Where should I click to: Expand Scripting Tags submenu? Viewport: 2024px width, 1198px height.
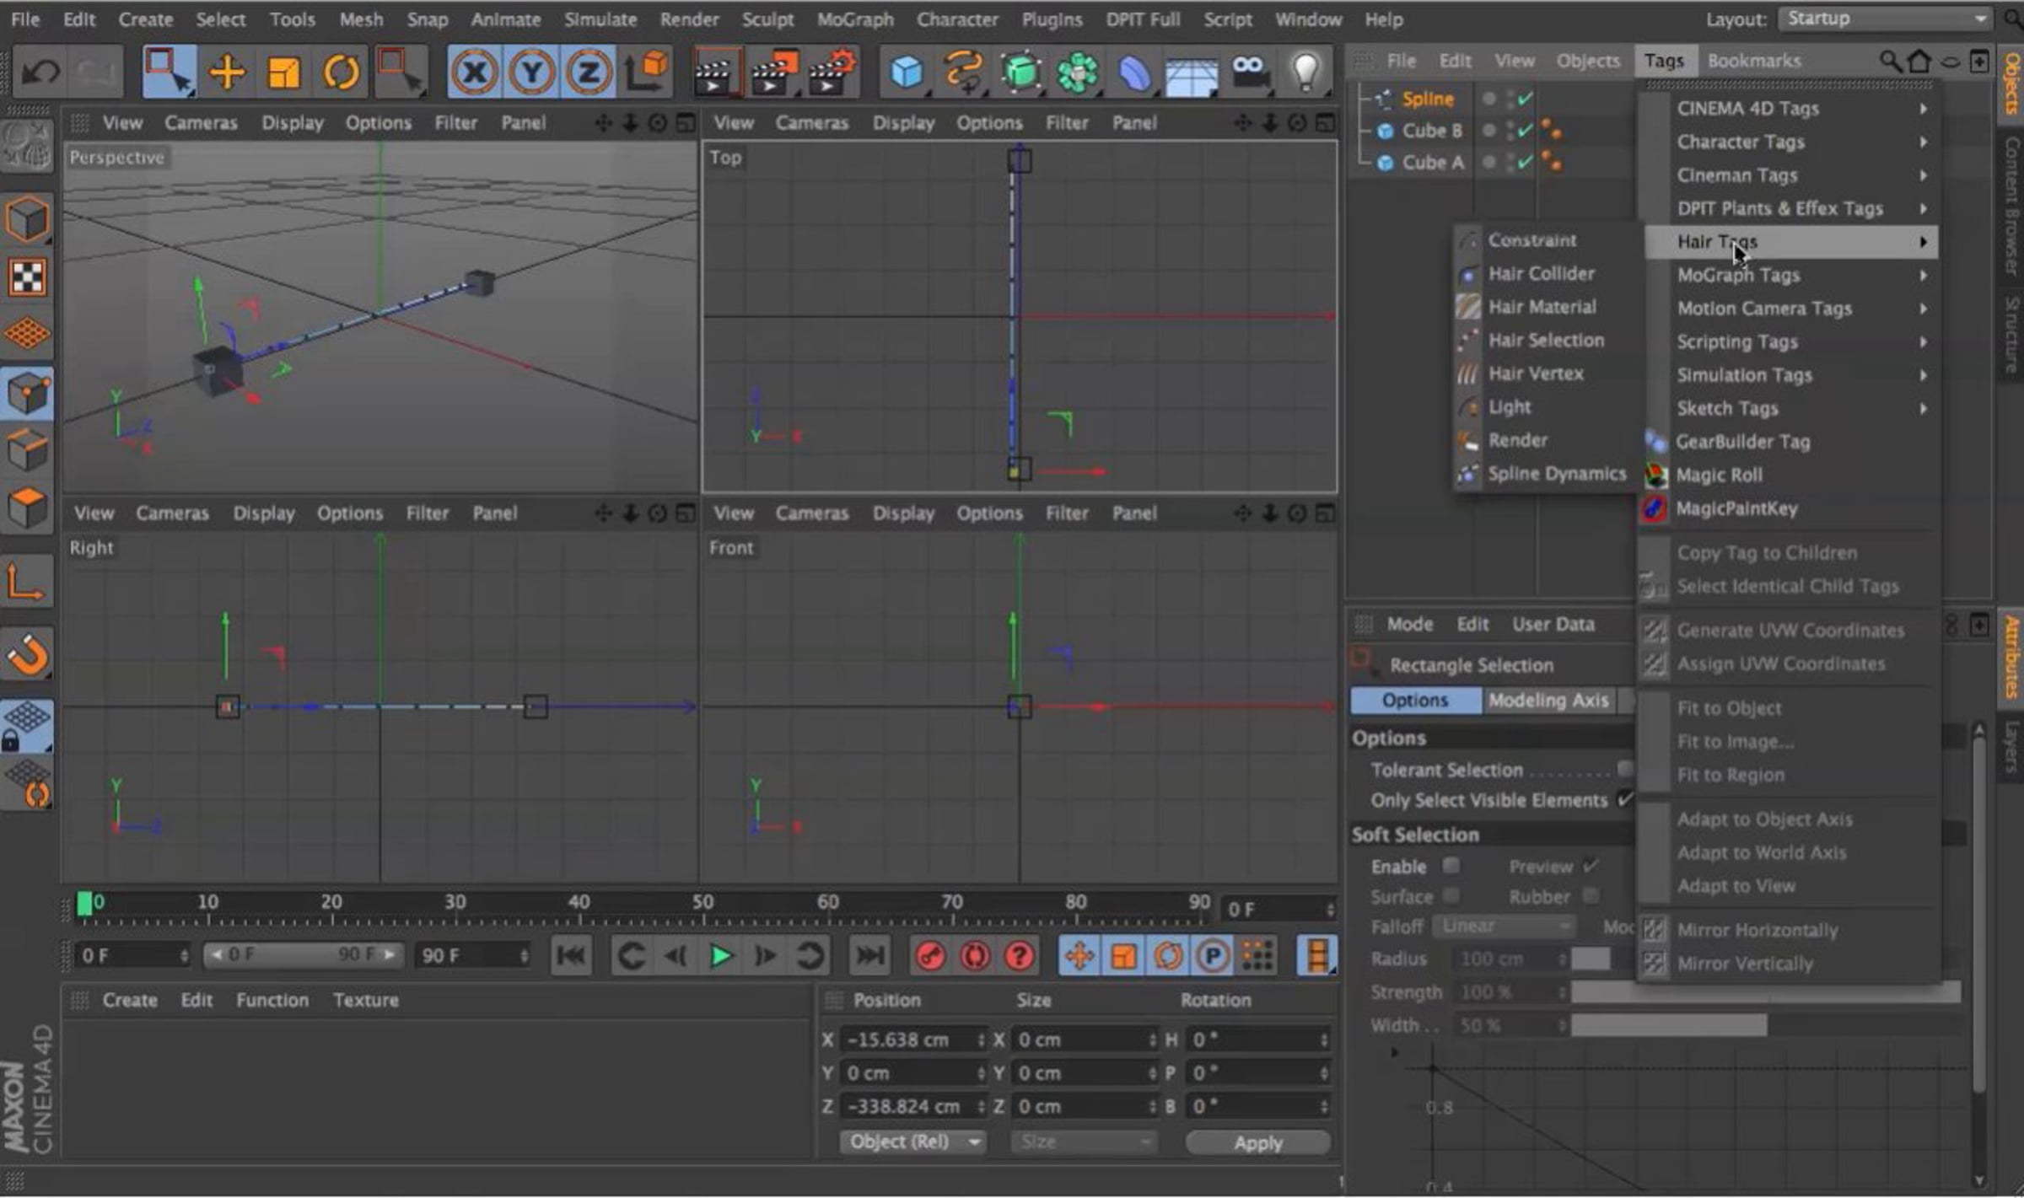1791,342
